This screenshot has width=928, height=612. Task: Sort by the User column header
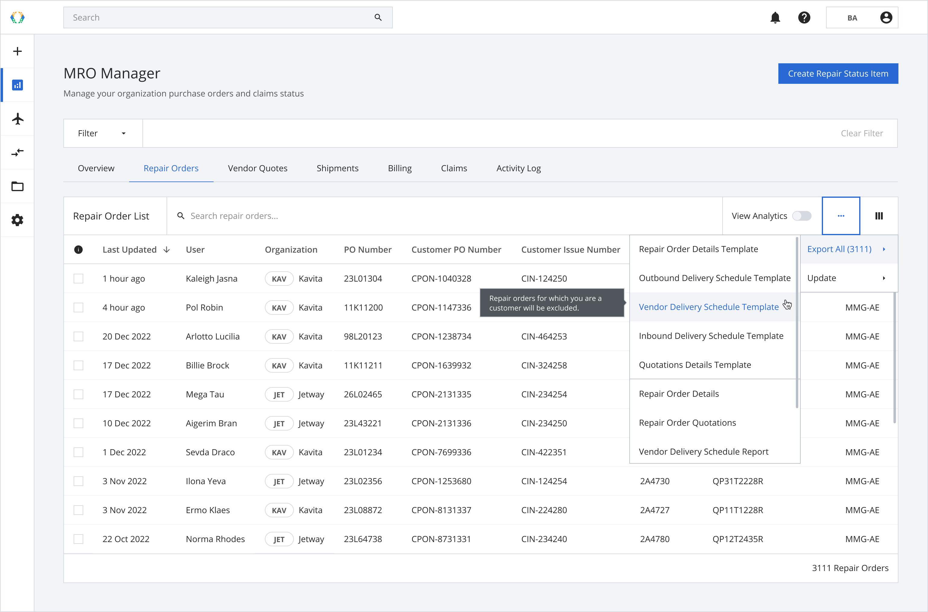coord(195,249)
